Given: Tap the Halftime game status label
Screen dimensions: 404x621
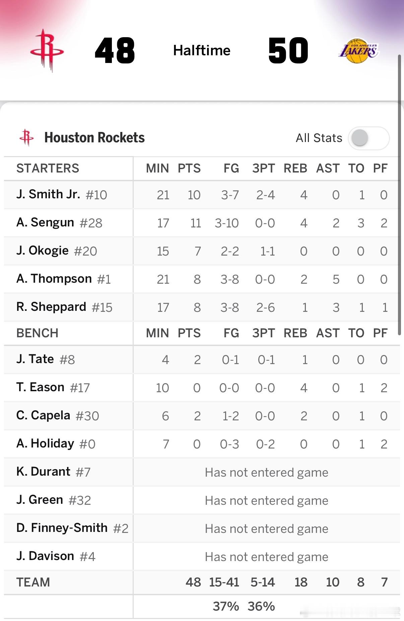Looking at the screenshot, I should (x=202, y=51).
